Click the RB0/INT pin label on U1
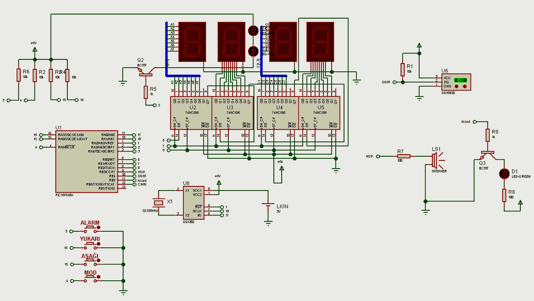This screenshot has height=301, width=534. point(108,159)
